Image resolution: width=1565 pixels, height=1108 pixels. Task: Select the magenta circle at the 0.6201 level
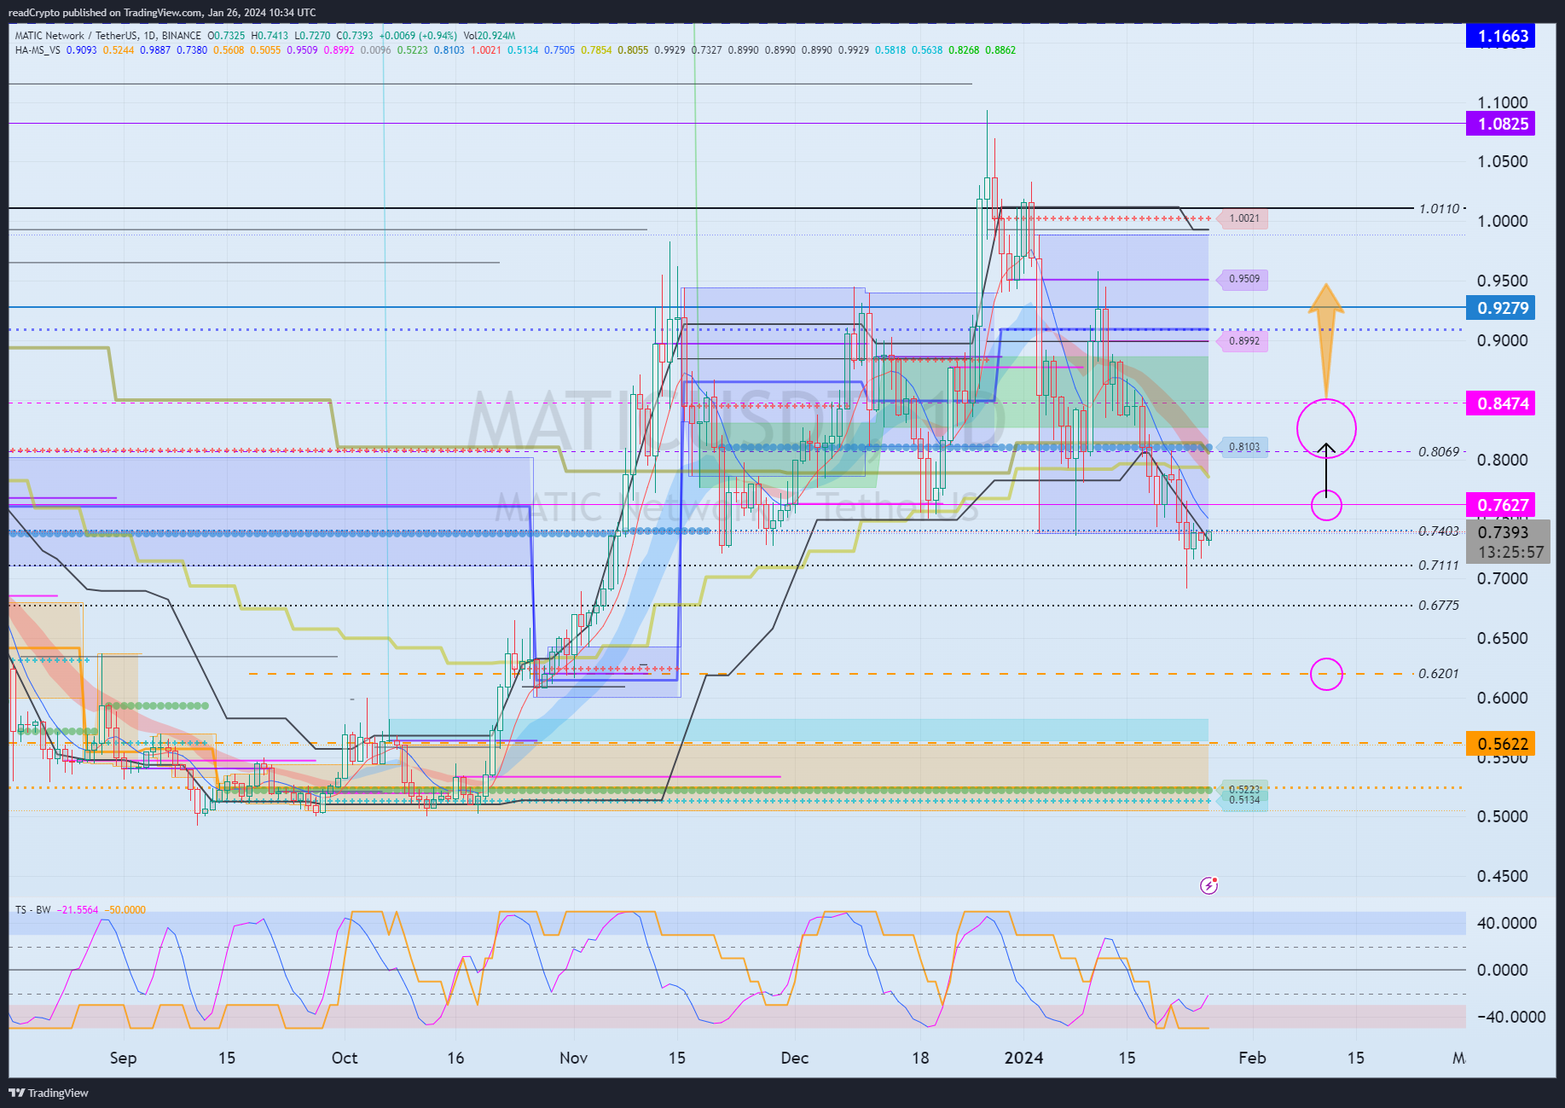(1326, 674)
